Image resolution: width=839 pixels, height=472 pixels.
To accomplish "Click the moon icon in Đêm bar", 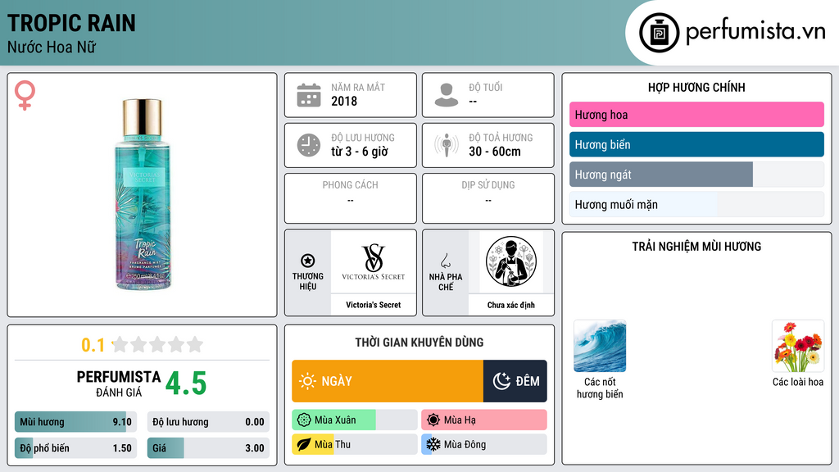I will [x=501, y=381].
